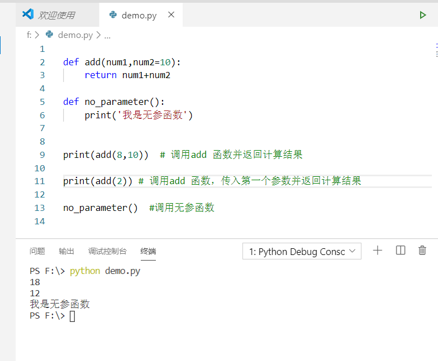Kill the terminal with the trash icon
The image size is (438, 361).
coord(422,251)
